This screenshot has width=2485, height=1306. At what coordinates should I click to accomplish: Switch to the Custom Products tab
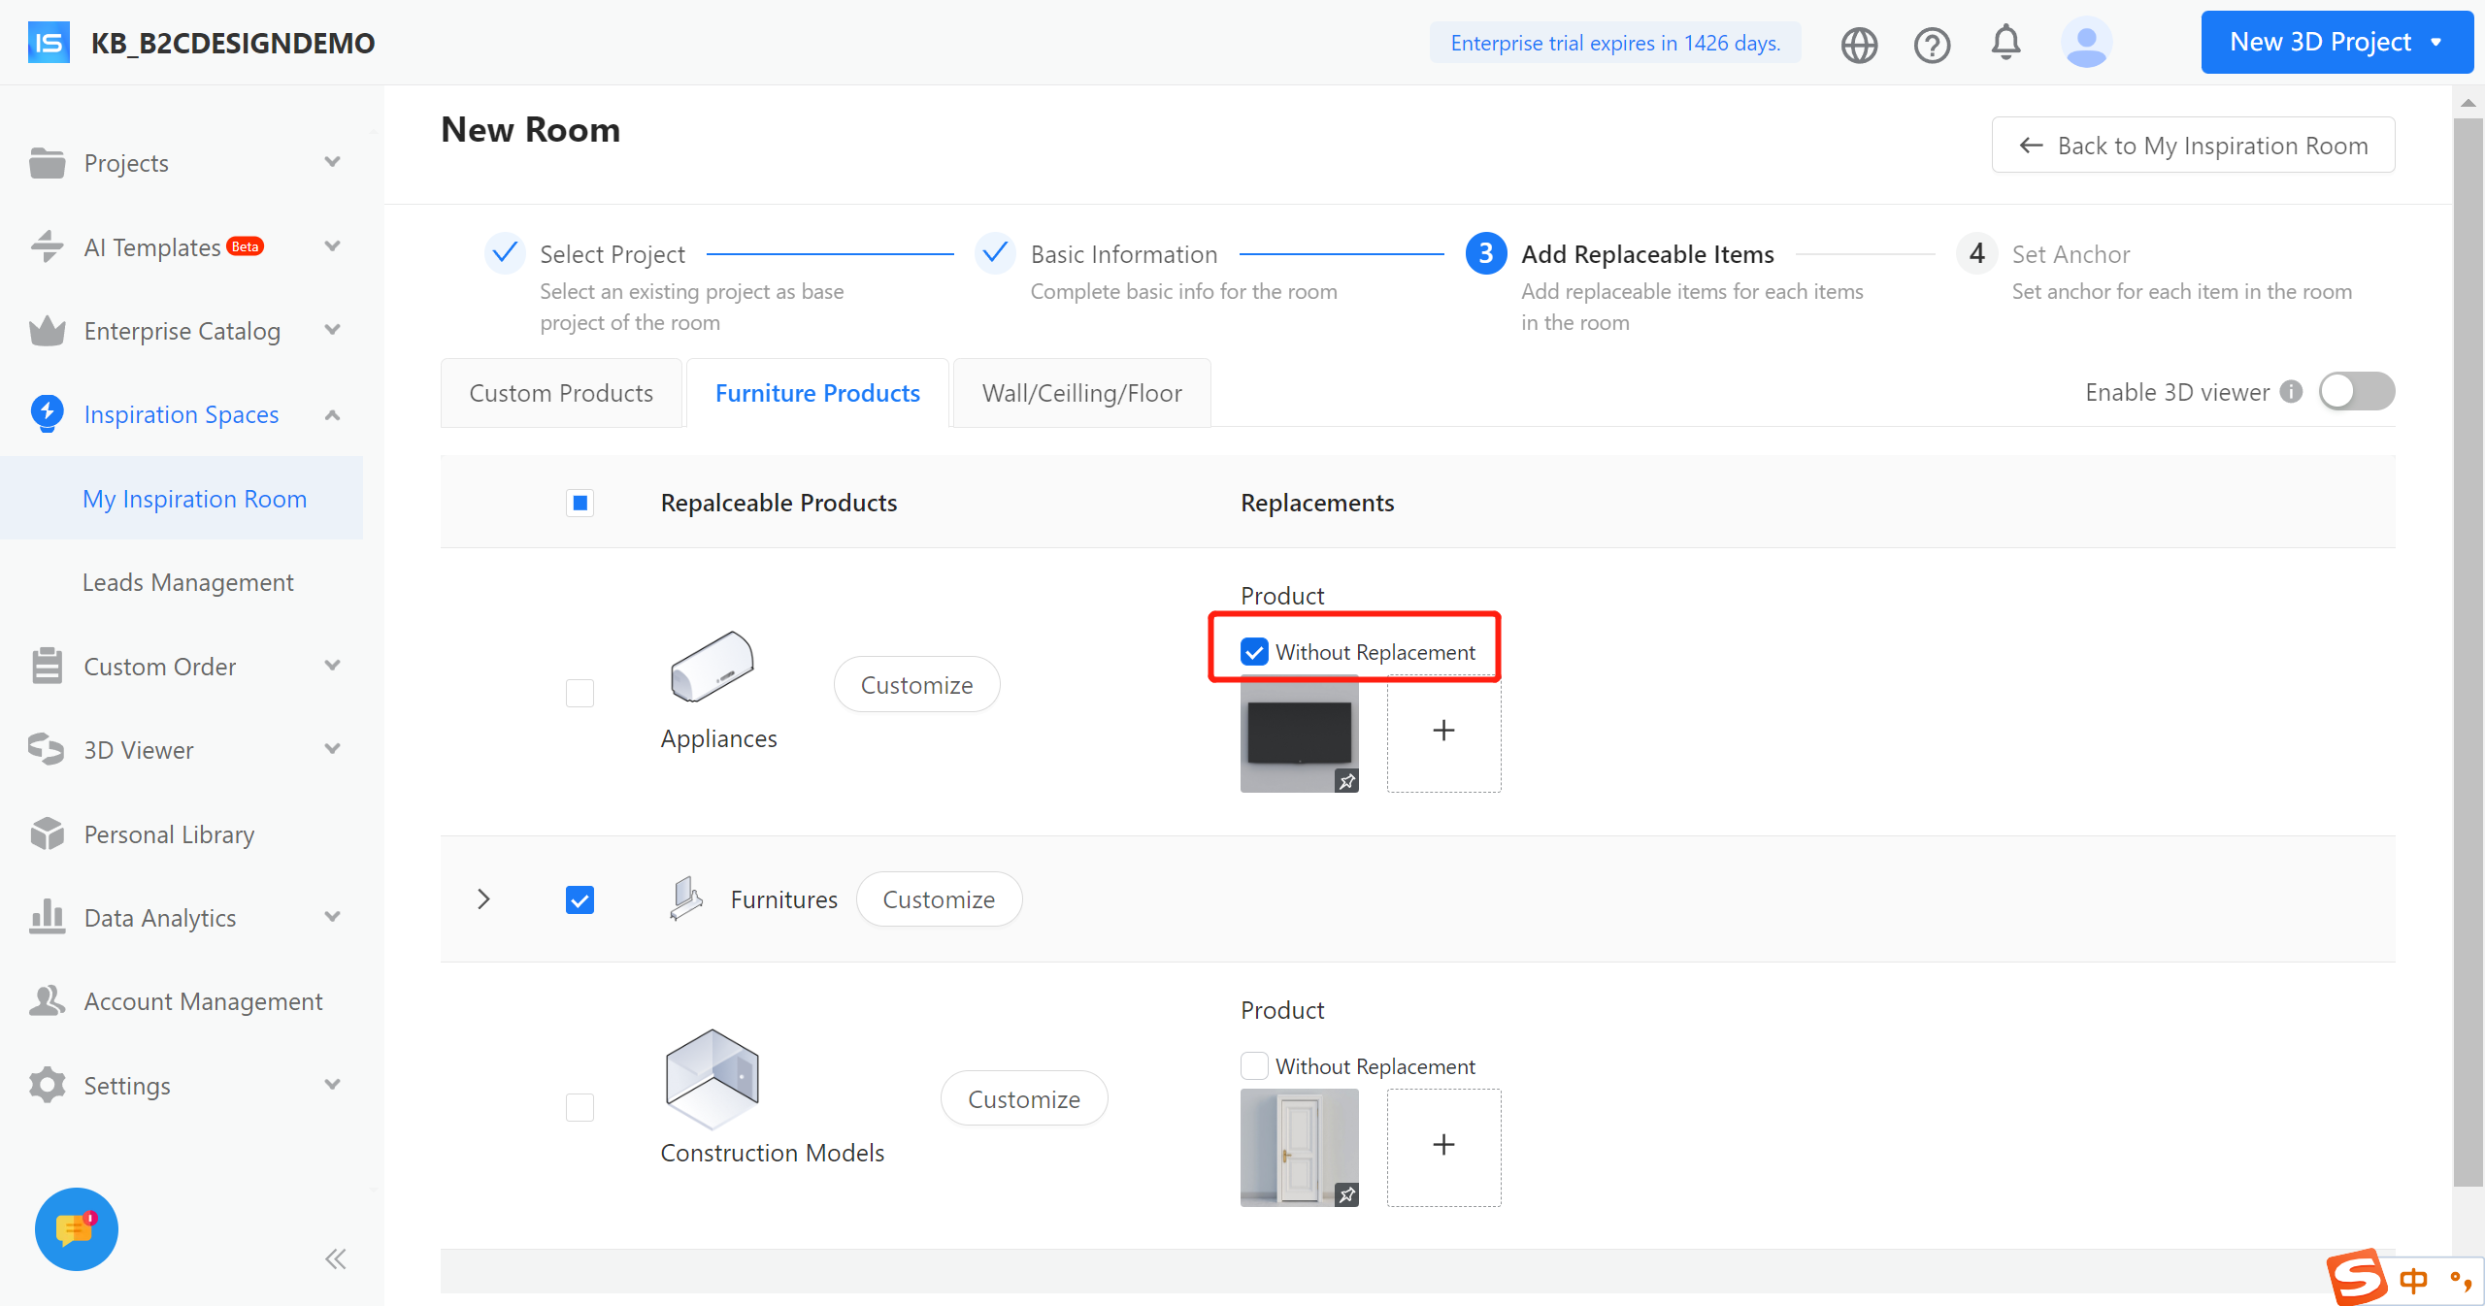pos(561,393)
